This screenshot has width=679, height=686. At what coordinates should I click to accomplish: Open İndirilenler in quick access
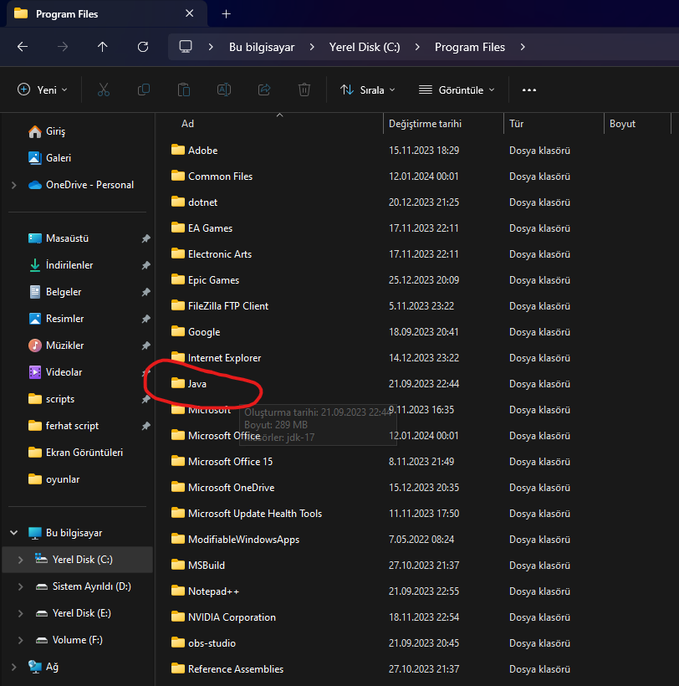[60, 265]
